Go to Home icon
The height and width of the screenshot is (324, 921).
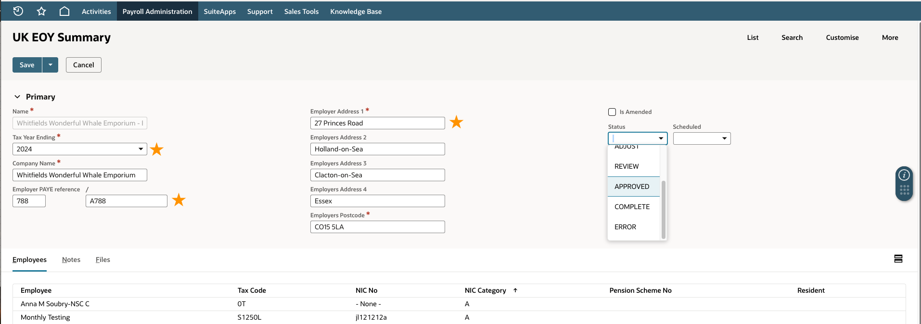tap(64, 11)
